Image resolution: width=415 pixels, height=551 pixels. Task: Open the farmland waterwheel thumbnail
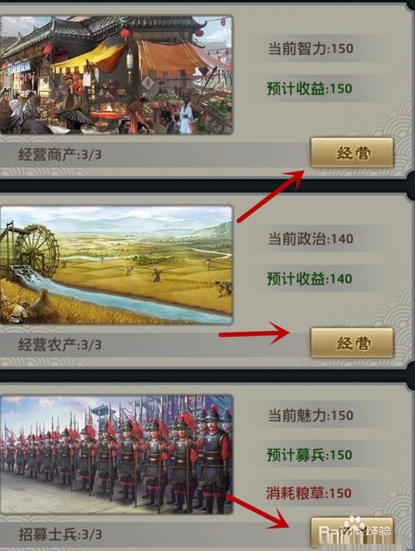[116, 265]
